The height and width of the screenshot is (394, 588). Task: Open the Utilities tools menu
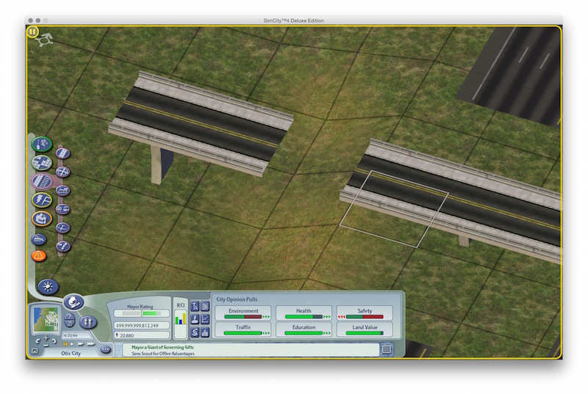click(x=42, y=200)
